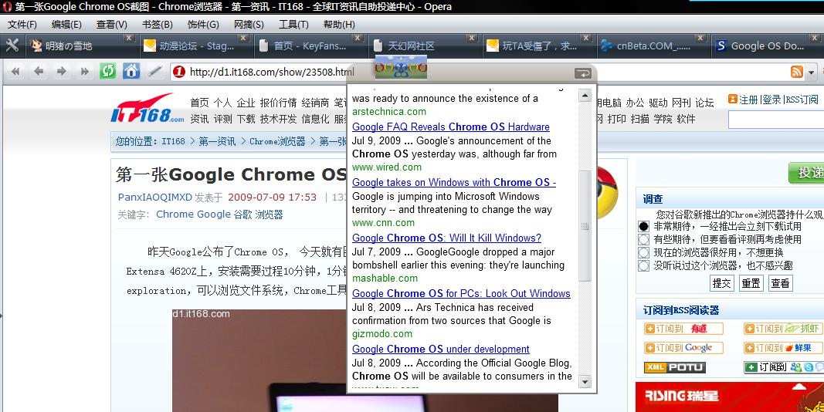
Task: Close the 玩TA受傷了 tab
Action: 586,38
